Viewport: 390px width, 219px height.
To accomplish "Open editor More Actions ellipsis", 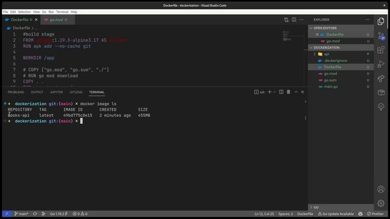I will pyautogui.click(x=301, y=19).
